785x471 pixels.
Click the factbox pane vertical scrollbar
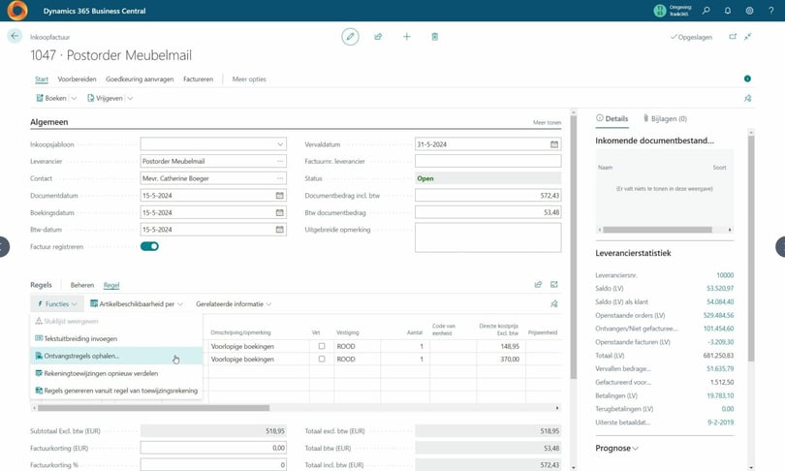point(751,248)
